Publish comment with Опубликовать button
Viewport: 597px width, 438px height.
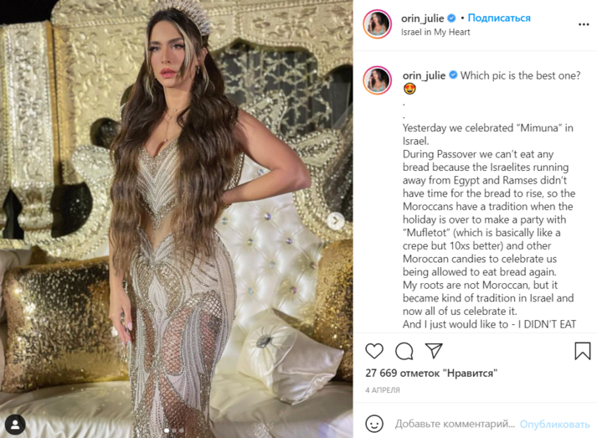tap(555, 424)
